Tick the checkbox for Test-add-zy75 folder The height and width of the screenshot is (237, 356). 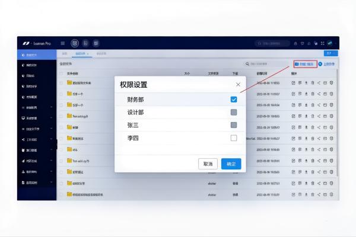tap(61, 161)
